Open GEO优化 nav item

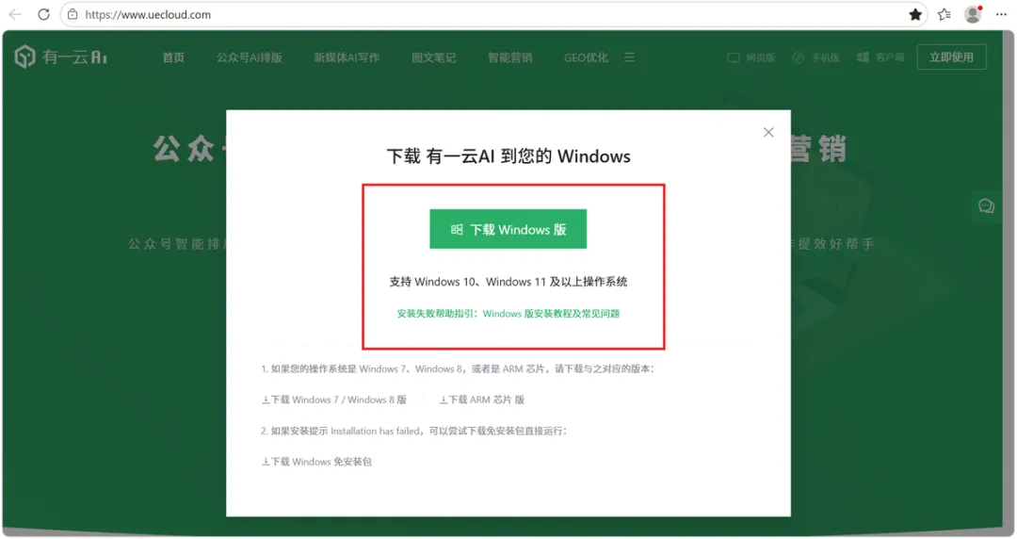click(x=586, y=57)
